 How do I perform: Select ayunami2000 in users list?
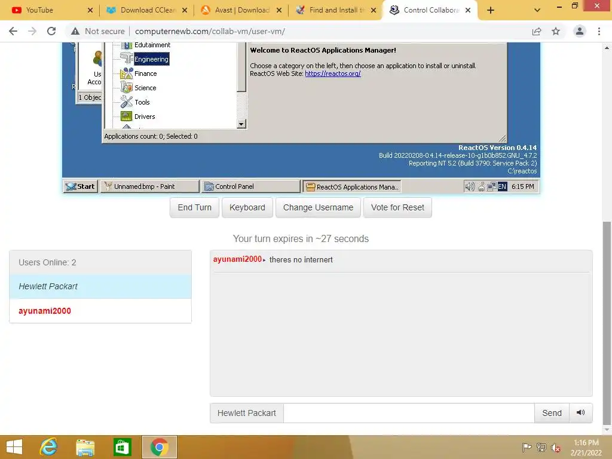(x=100, y=311)
